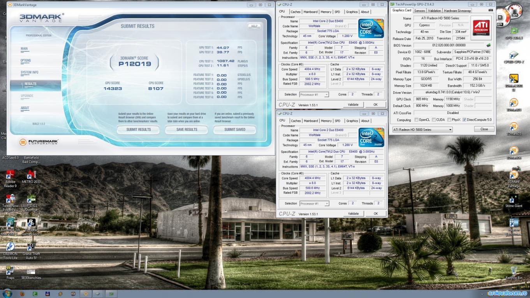Open the About tab in lower CPU-Z window
530x298 pixels.
pos(365,121)
